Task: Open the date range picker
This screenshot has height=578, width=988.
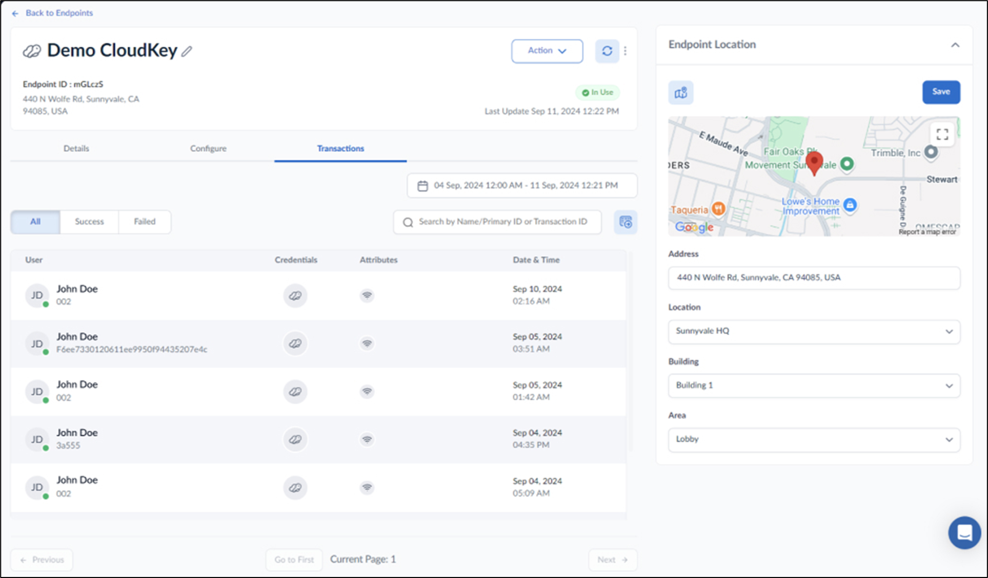Action: click(522, 186)
